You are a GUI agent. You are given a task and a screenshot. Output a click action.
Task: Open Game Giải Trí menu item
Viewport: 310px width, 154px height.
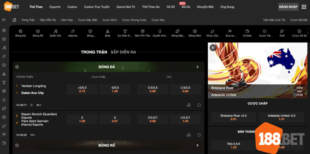[126, 7]
